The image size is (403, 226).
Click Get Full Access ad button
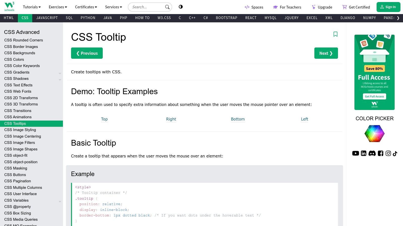click(375, 96)
